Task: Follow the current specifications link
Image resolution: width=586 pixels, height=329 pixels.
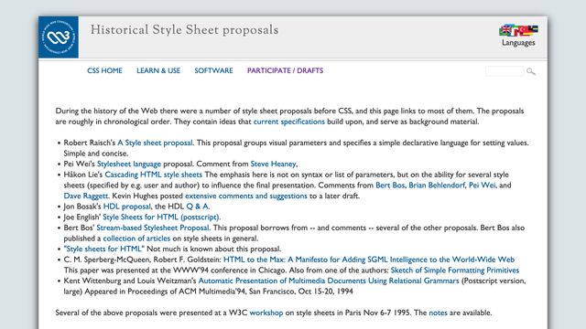Action: coord(289,122)
